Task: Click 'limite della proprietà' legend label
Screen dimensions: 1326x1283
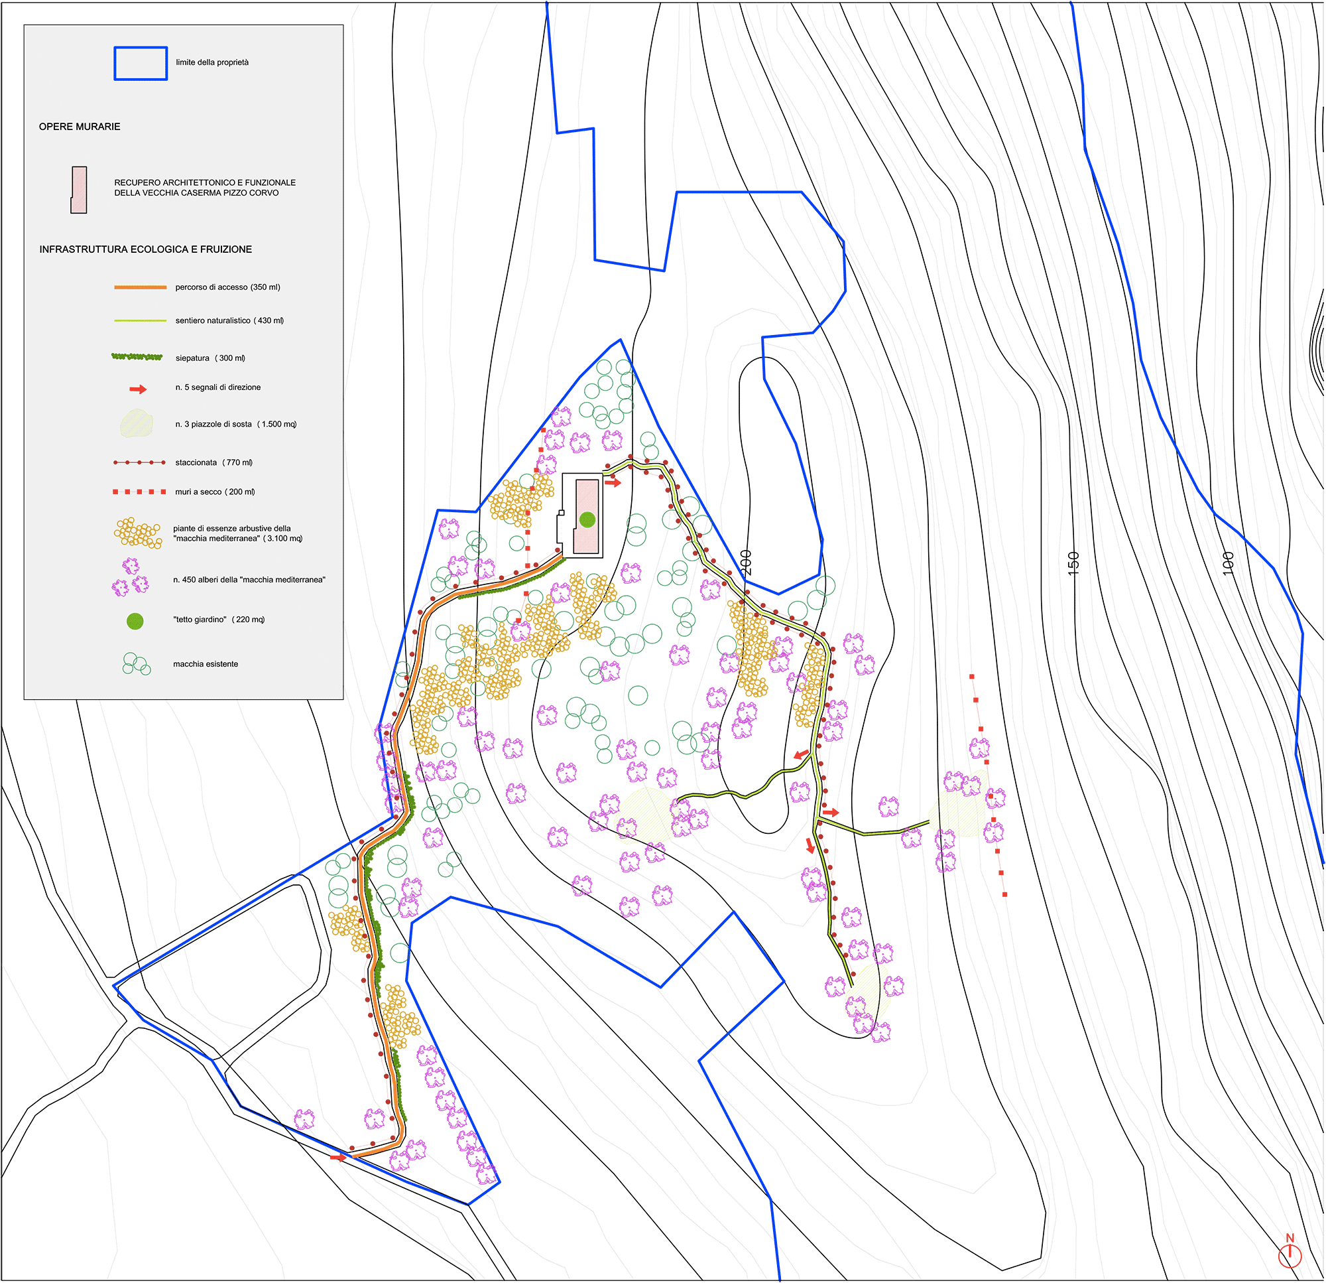Action: pos(212,62)
